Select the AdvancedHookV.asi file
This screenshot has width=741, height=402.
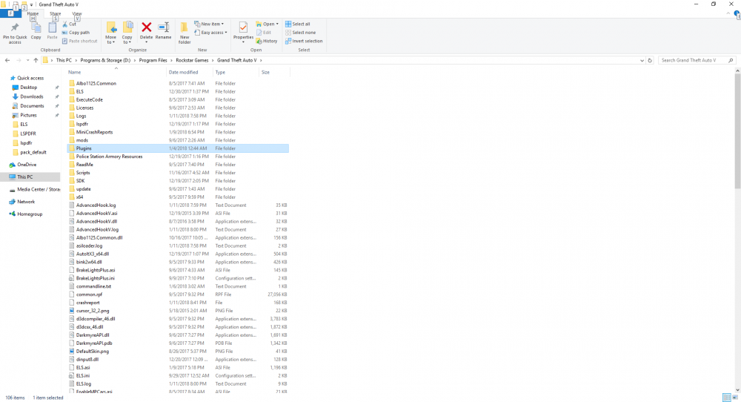[x=96, y=214]
